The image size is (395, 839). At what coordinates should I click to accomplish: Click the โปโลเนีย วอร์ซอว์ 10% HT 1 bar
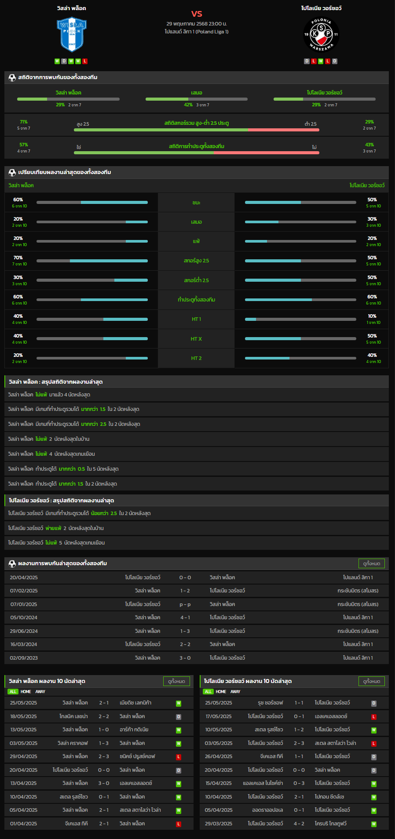pos(300,319)
